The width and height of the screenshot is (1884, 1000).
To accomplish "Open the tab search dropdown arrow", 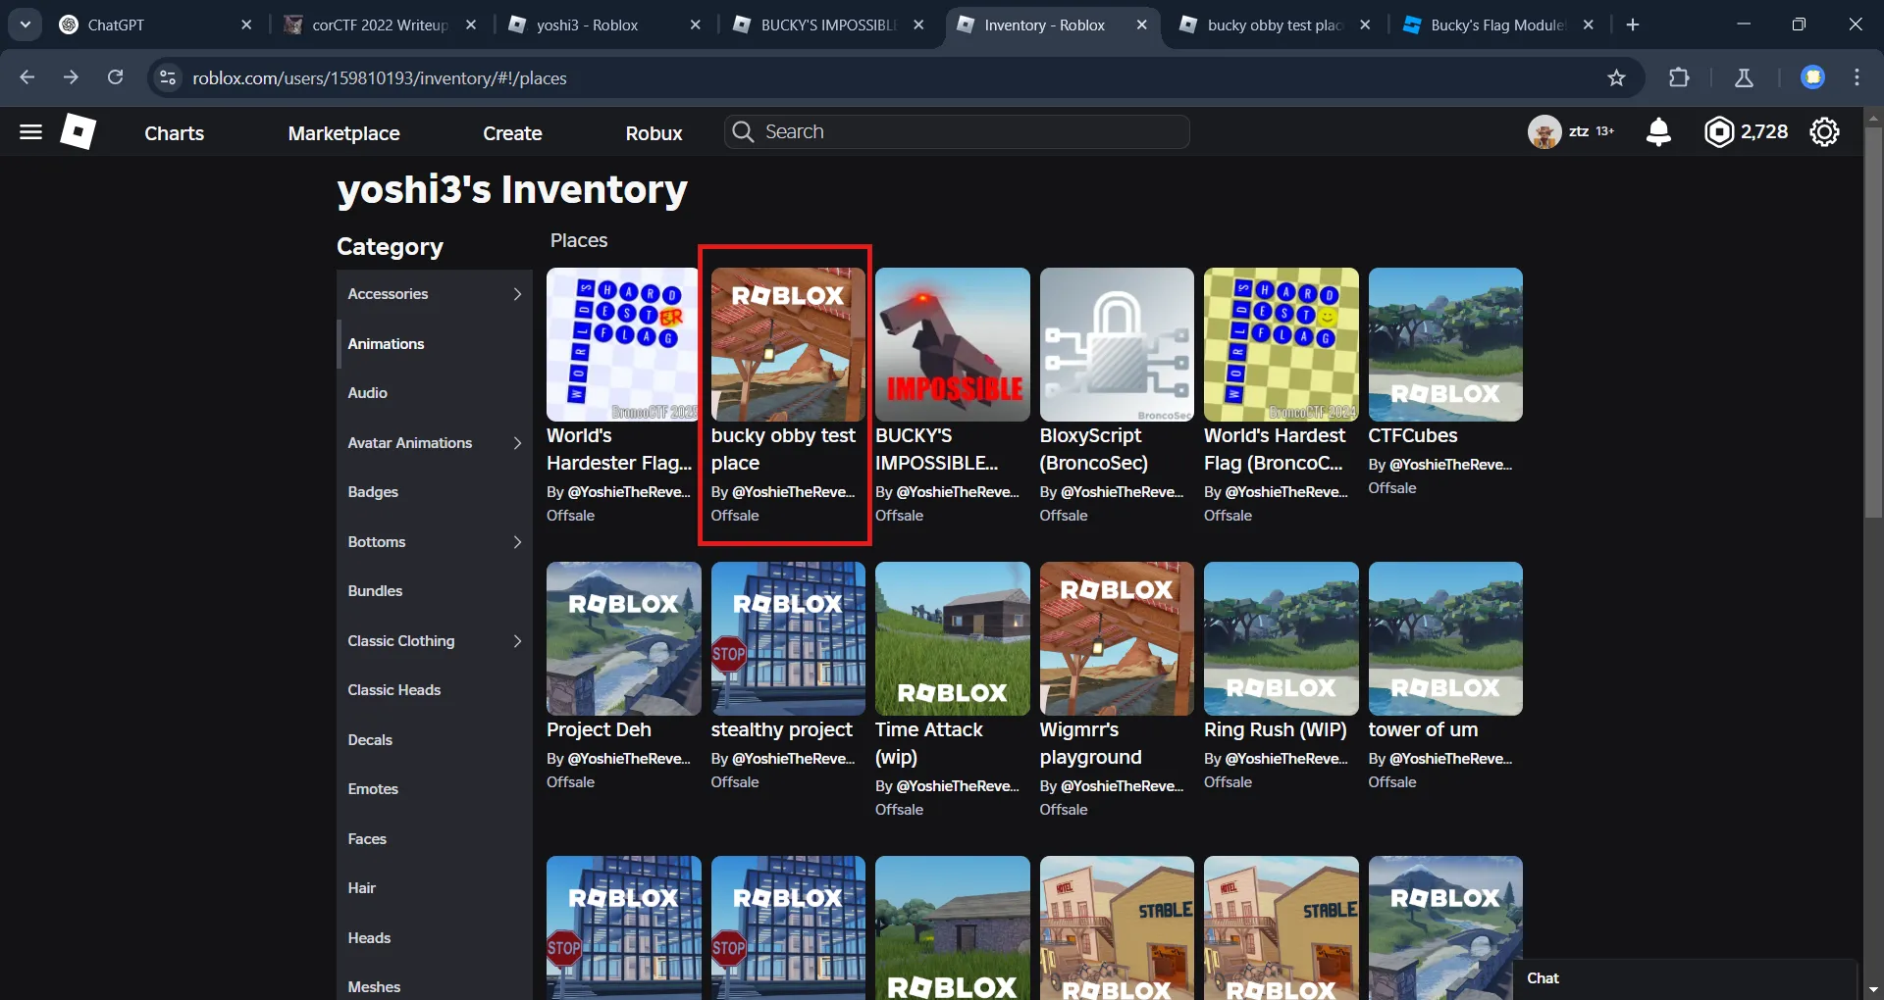I will [x=25, y=25].
